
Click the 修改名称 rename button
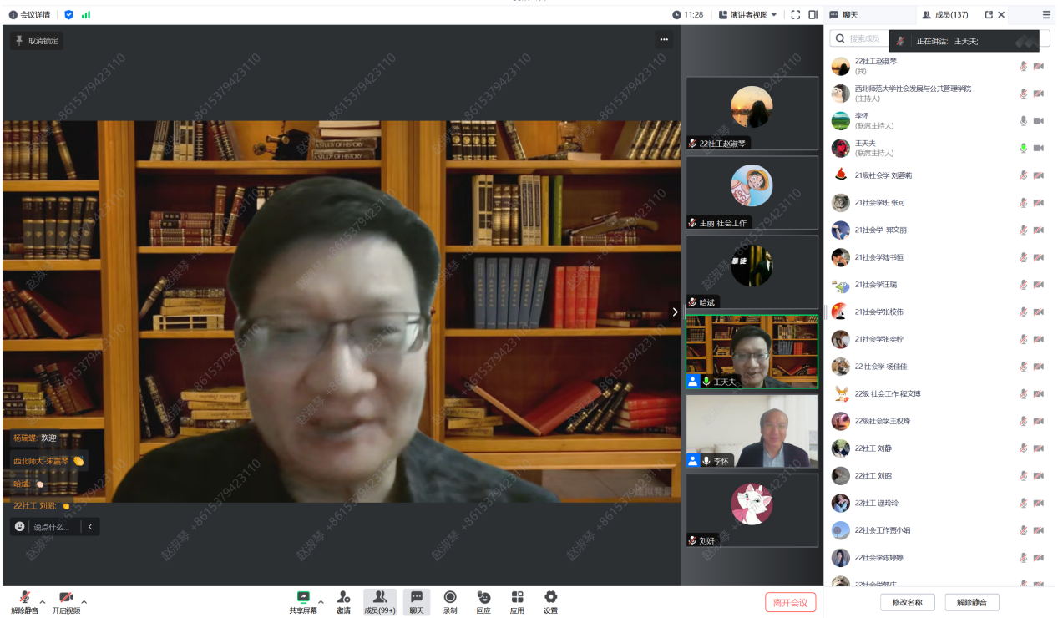tap(907, 602)
